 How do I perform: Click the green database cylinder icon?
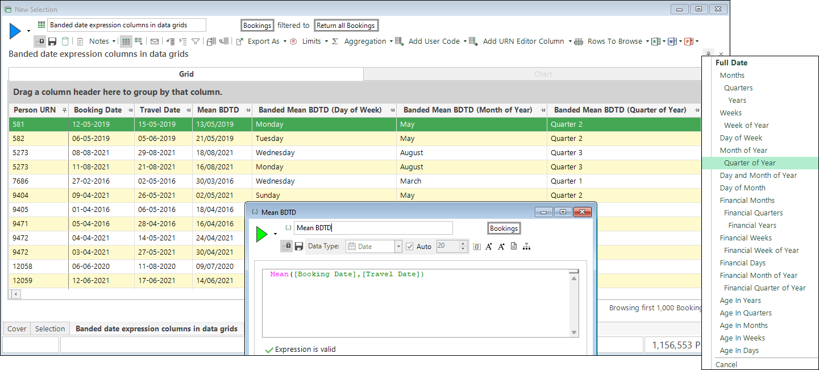pos(65,41)
